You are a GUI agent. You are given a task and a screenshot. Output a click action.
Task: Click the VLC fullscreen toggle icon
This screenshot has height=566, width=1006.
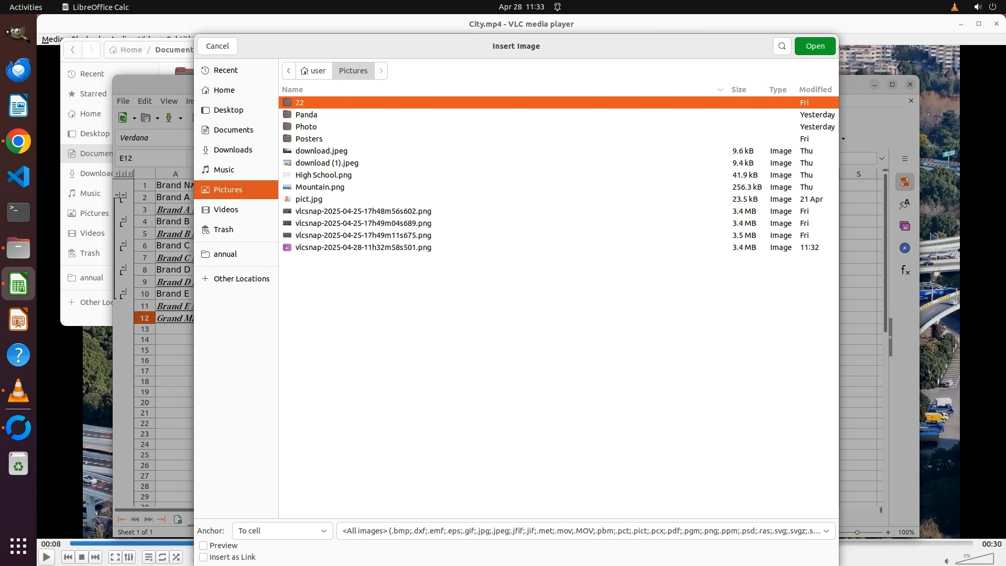pyautogui.click(x=115, y=557)
